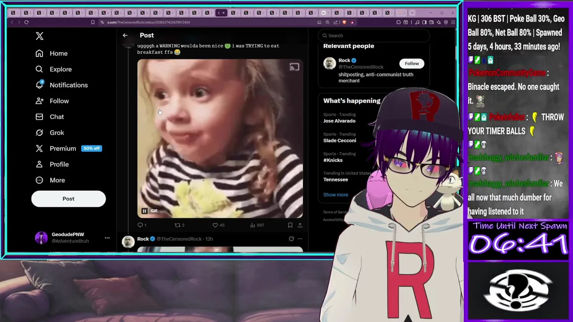Click the playing striped-shirt child GIF
The height and width of the screenshot is (322, 573).
pos(220,139)
